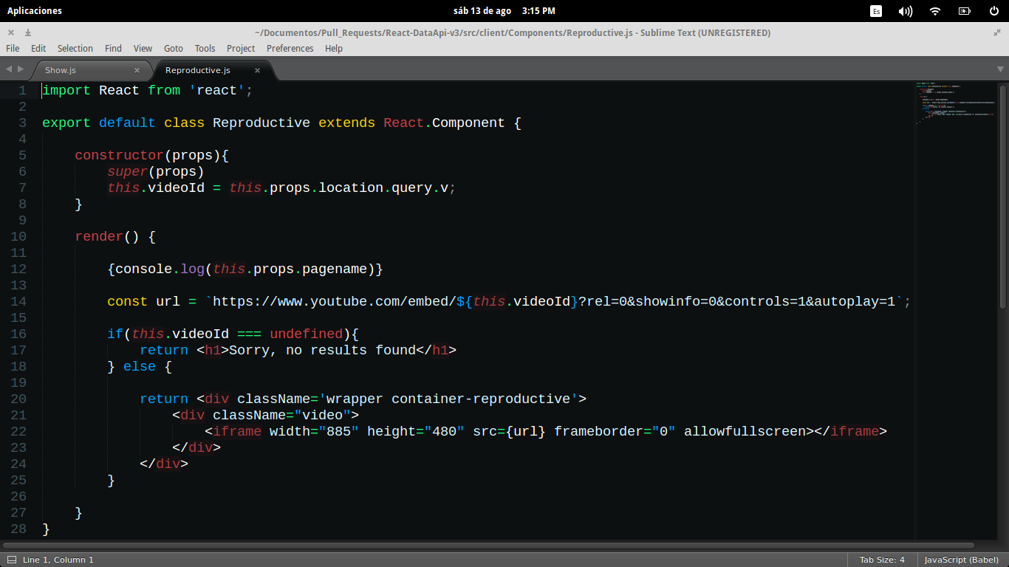1009x567 pixels.
Task: Click the text 'Sorry, no results found'
Action: tap(322, 350)
